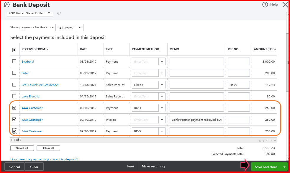
Task: Go to first page of payments list
Action: pyautogui.click(x=260, y=141)
